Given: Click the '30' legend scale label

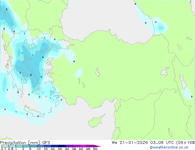Looking at the screenshot, I should pyautogui.click(x=67, y=149).
